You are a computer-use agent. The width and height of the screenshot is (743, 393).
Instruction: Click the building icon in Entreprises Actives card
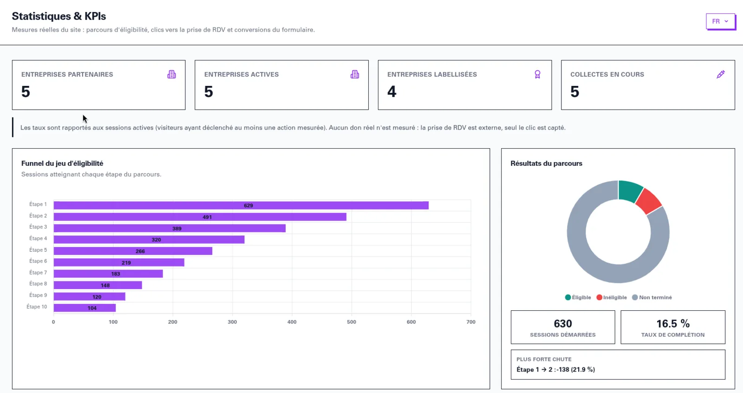click(355, 74)
